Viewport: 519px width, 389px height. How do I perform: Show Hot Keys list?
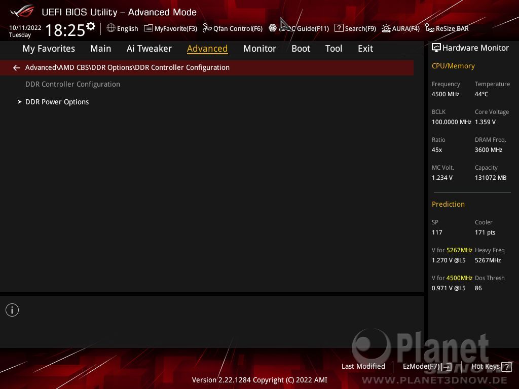485,366
